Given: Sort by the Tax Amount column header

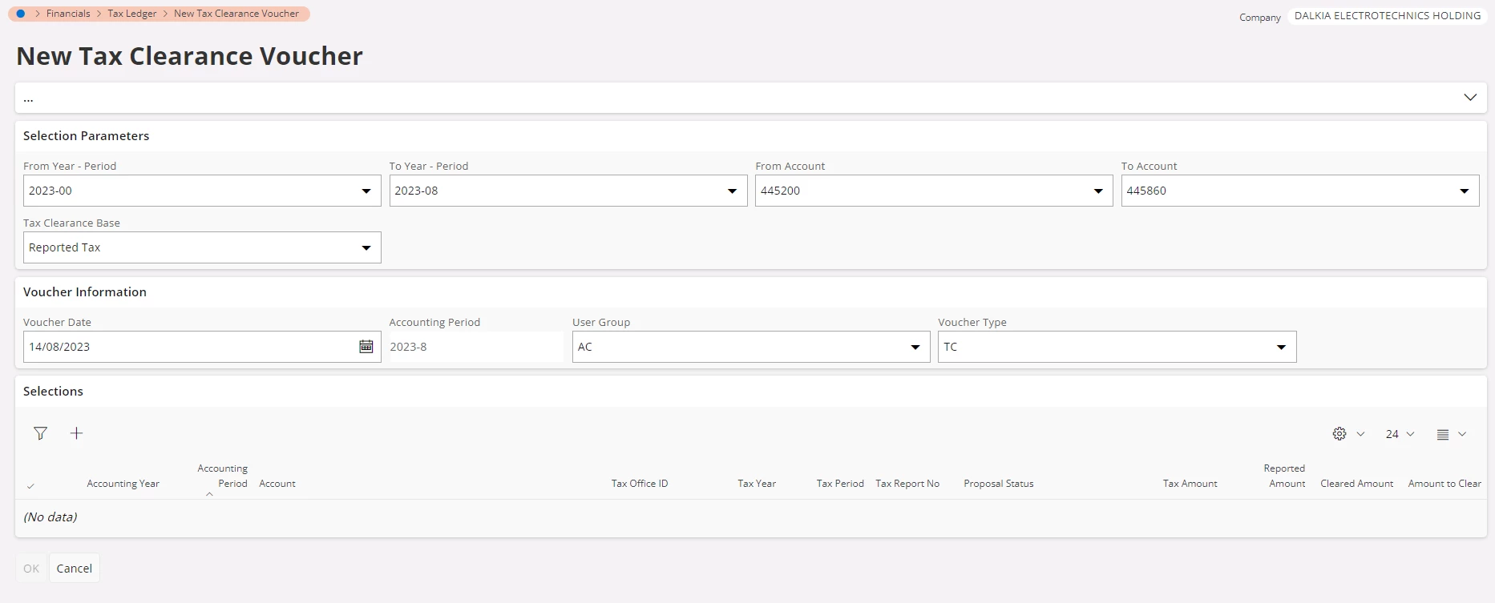Looking at the screenshot, I should pos(1190,484).
